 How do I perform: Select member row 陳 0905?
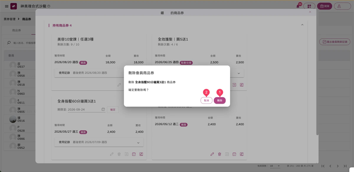19,110
